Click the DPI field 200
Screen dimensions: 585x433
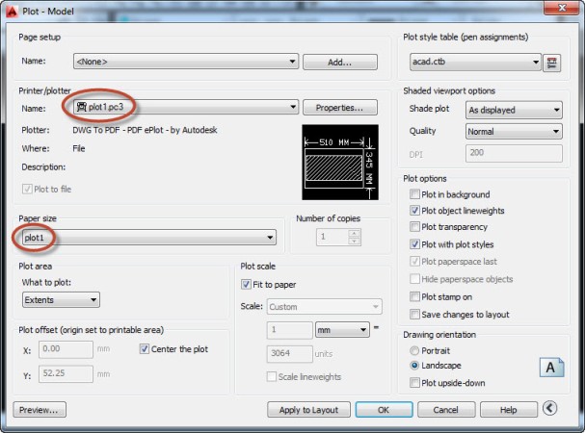click(x=514, y=153)
